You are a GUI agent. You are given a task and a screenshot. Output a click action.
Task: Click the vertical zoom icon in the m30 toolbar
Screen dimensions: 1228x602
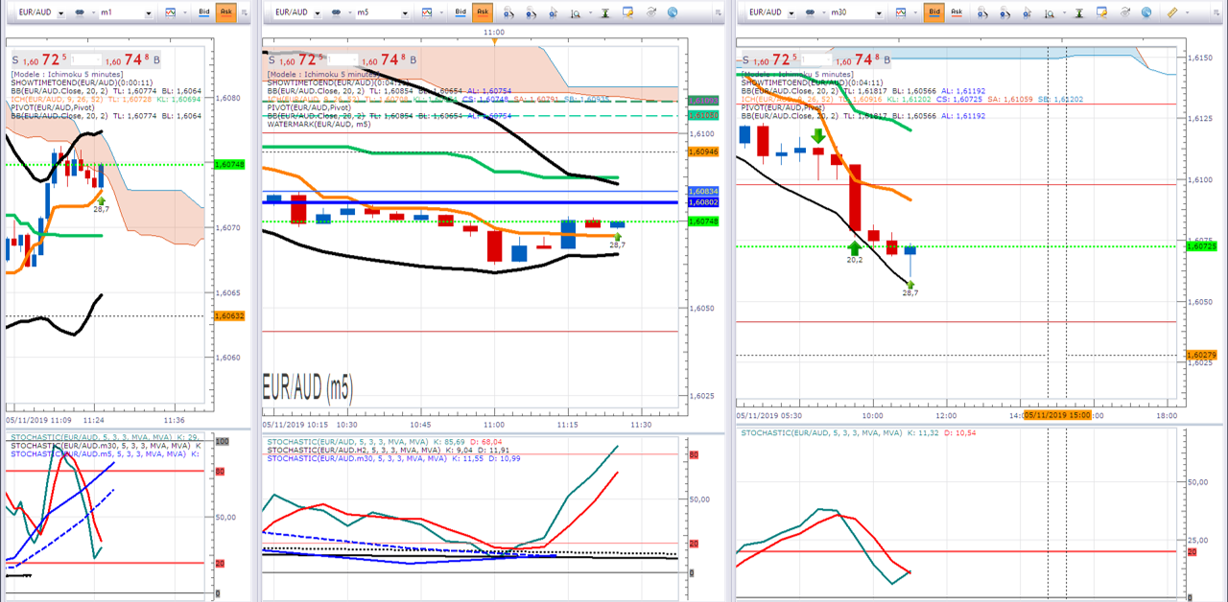(x=1049, y=13)
